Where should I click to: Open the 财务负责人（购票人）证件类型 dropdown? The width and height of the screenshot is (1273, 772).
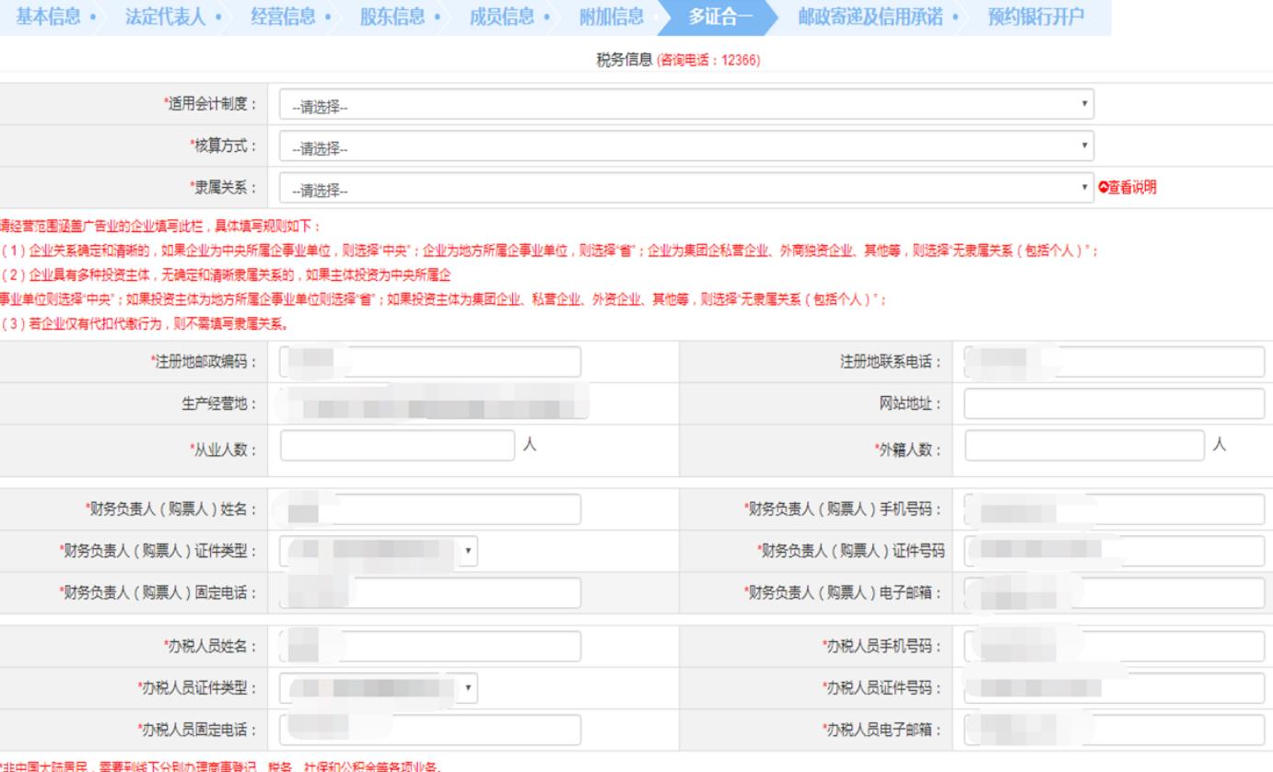(x=380, y=550)
